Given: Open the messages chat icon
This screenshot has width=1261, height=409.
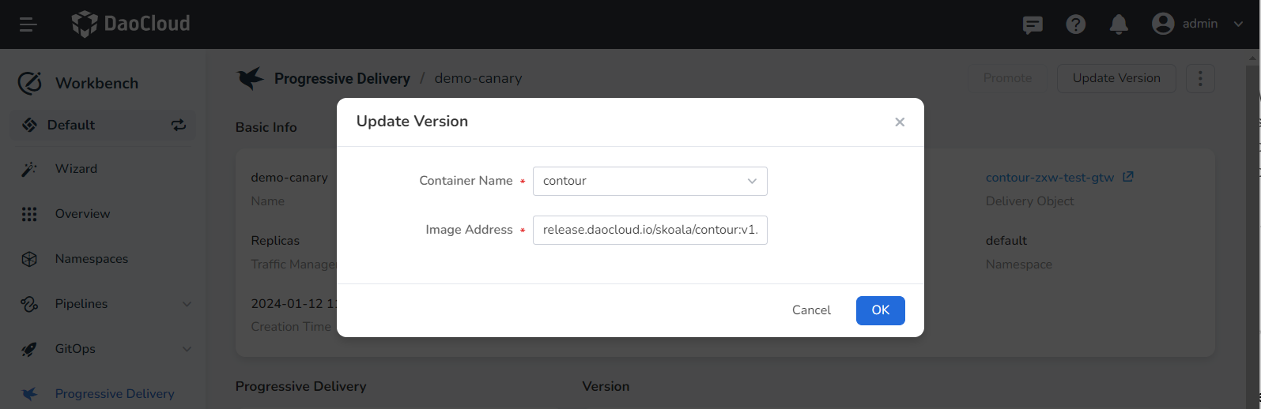Looking at the screenshot, I should tap(1033, 24).
